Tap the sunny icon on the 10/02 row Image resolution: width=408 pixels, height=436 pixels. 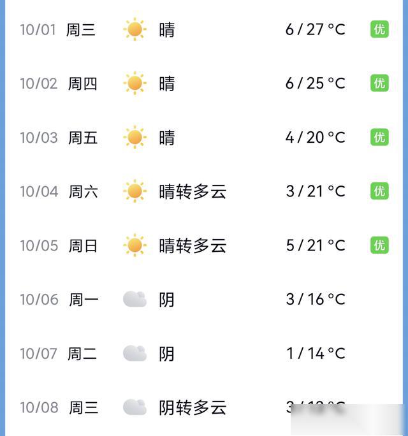click(x=135, y=84)
